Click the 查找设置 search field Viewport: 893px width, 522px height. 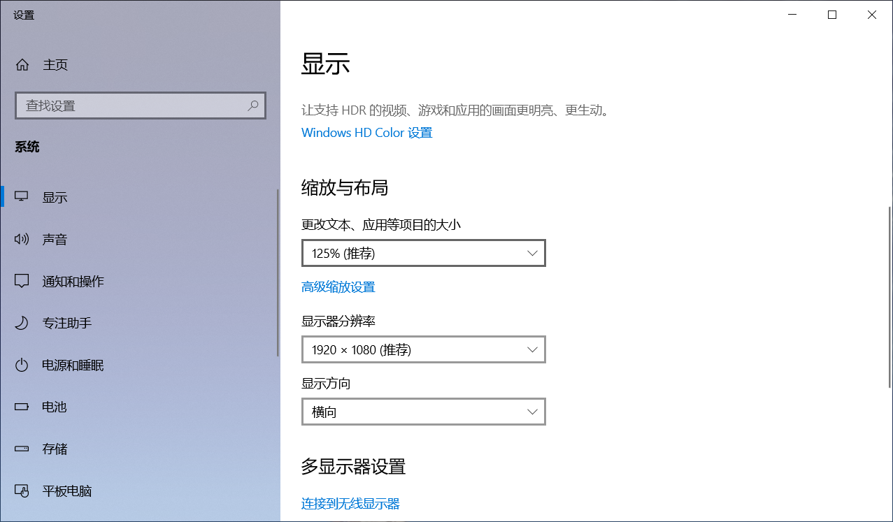140,106
